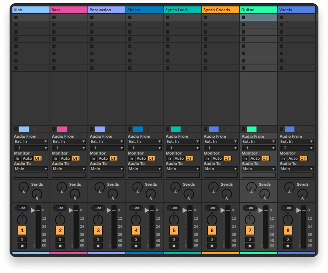Set Synth Chords monitor to Auto
328x273 pixels.
(217, 159)
